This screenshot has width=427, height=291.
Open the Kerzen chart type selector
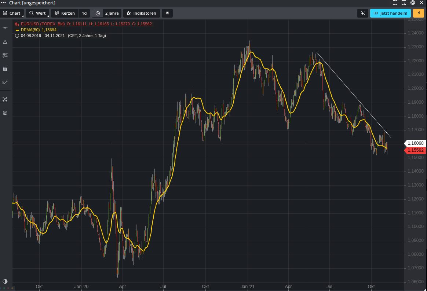point(65,13)
